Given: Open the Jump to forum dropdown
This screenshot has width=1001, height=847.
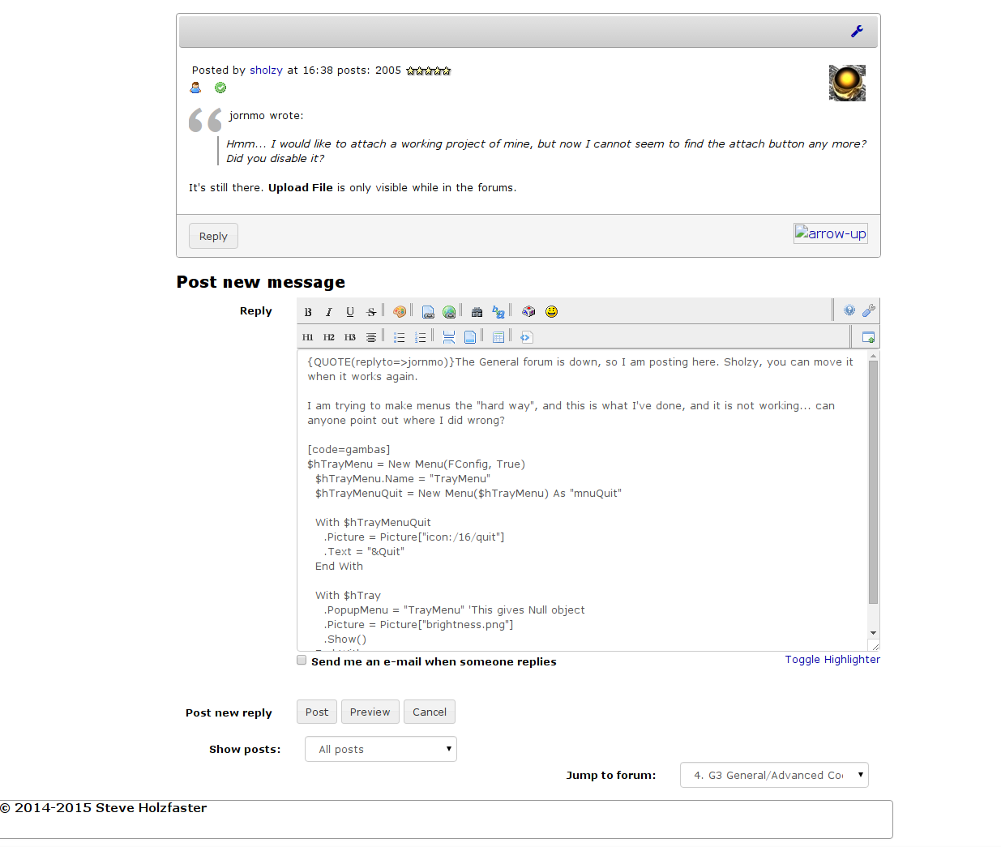Looking at the screenshot, I should pos(774,775).
